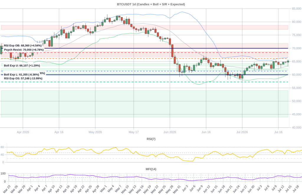Click the 'Jun 21' bottom axis label
Screen dimensions: 302x195
tap(229, 189)
